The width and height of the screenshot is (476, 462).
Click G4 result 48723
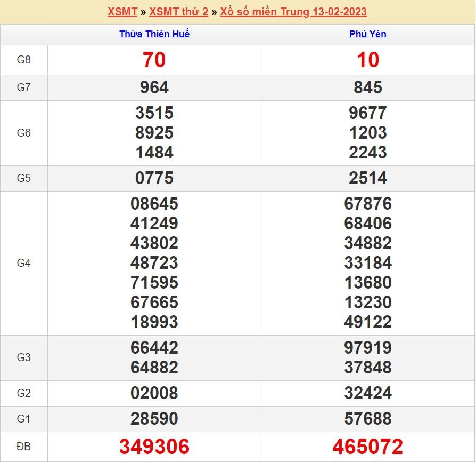[154, 263]
